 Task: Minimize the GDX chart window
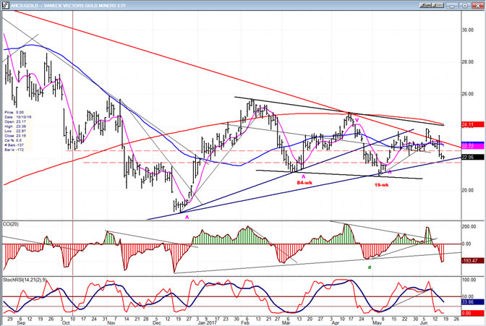click(453, 6)
